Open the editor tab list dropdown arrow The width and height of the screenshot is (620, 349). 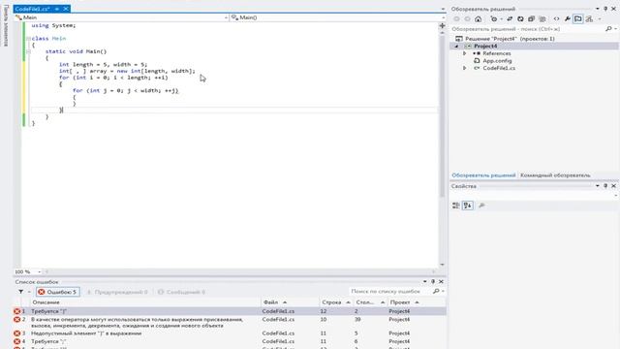[443, 9]
